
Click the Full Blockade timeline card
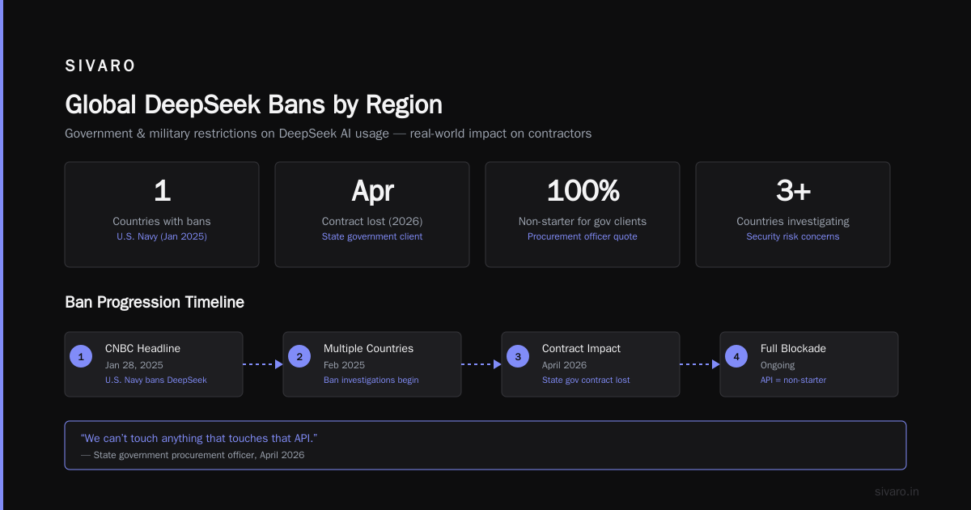[x=809, y=364]
